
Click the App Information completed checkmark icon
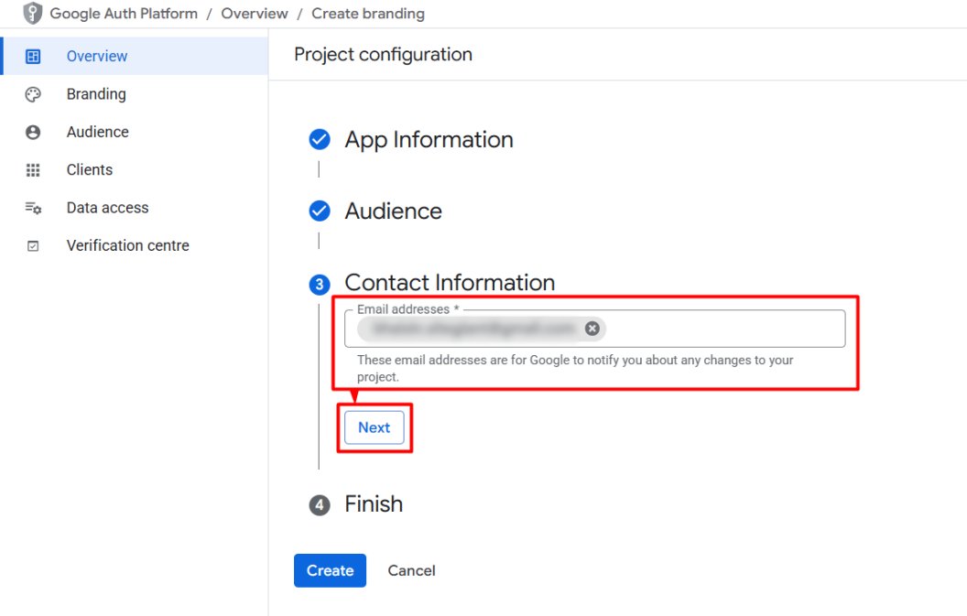pyautogui.click(x=320, y=139)
